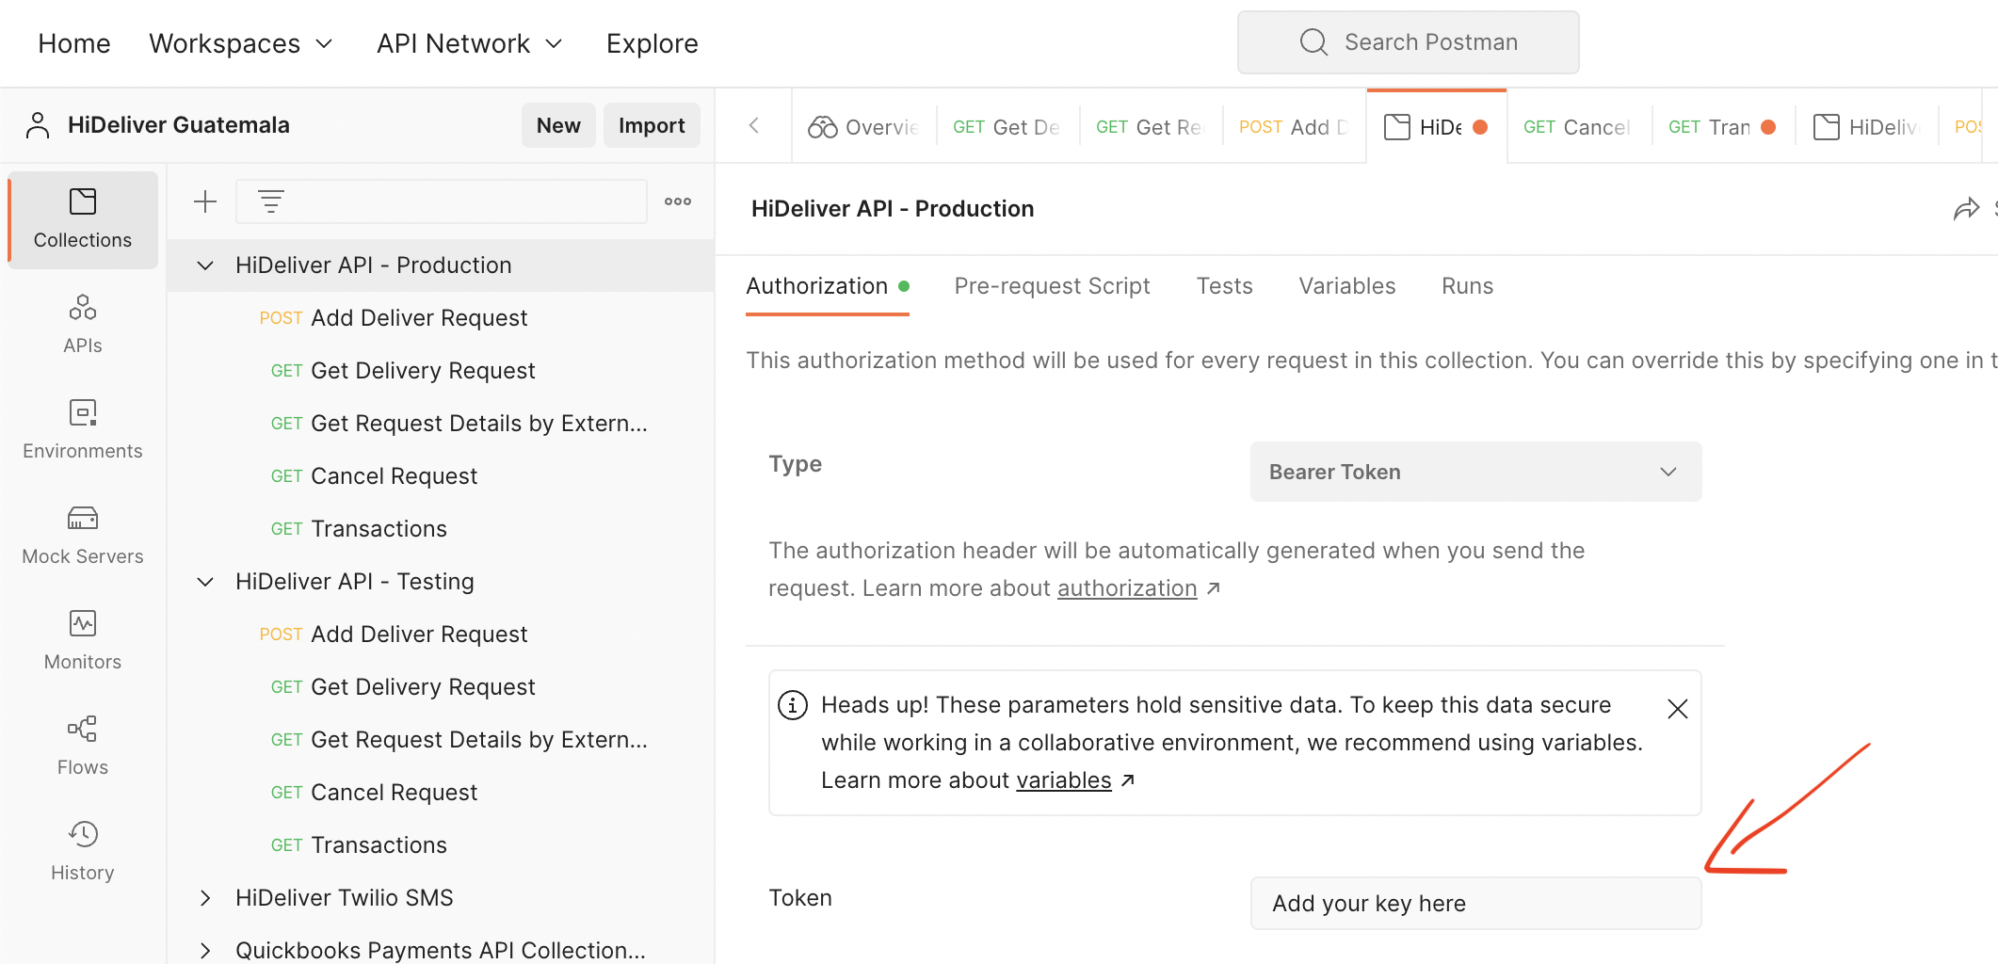The image size is (1998, 964).
Task: Open GET Cancel Request under Testing
Action: (x=441, y=793)
